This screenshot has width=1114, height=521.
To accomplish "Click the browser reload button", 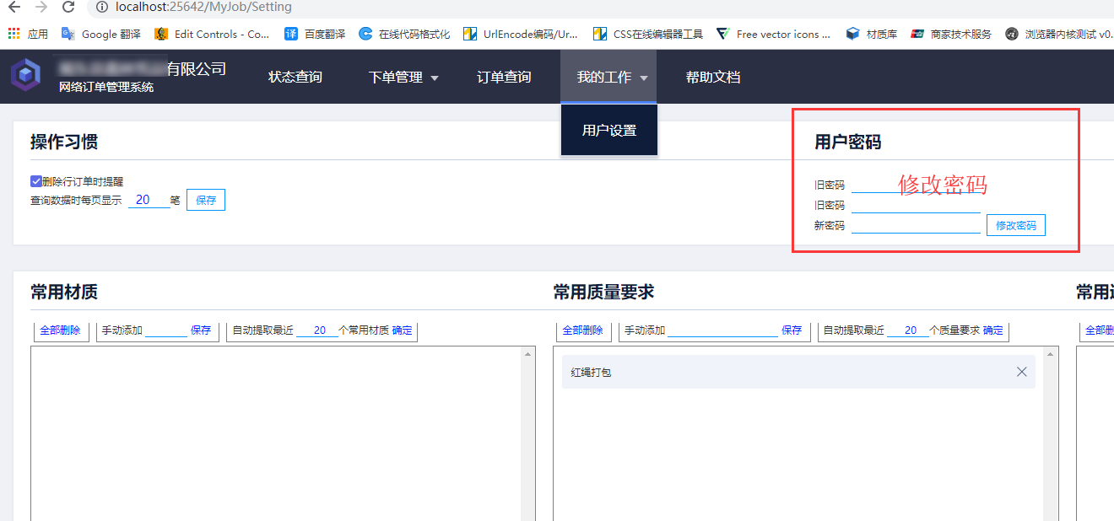I will point(68,8).
